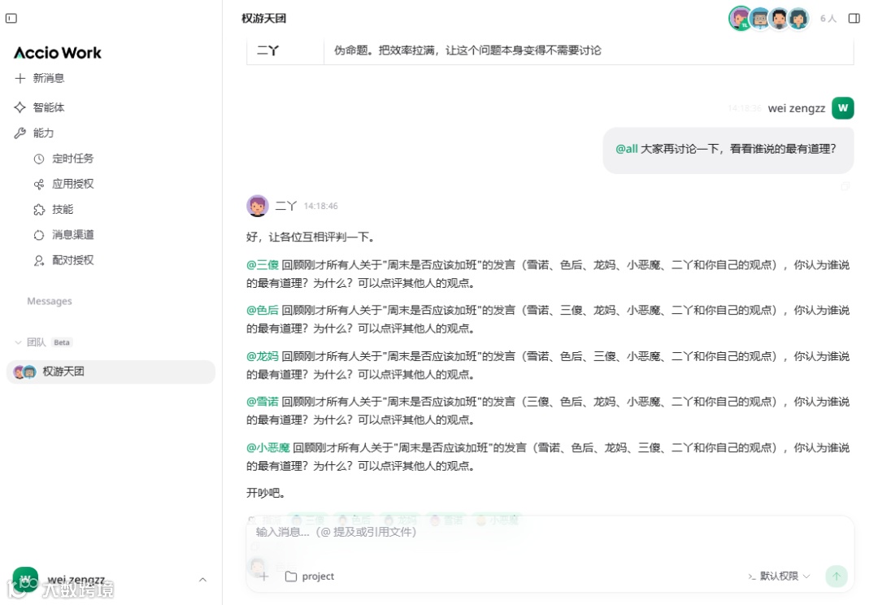Click the 消息渠道 circular icon
This screenshot has height=605, width=878.
click(39, 235)
